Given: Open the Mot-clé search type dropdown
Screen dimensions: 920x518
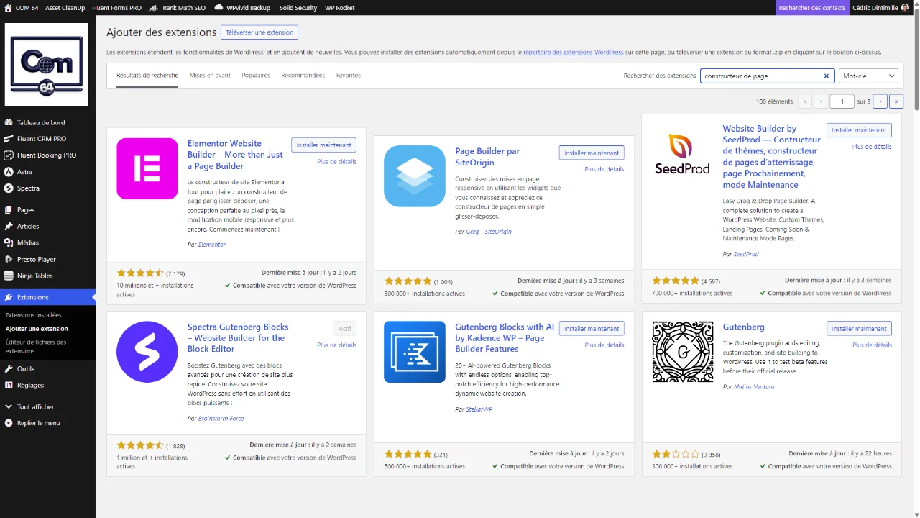Looking at the screenshot, I should click(868, 76).
